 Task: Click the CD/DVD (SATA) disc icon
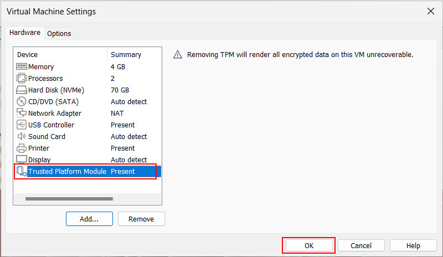pos(22,101)
